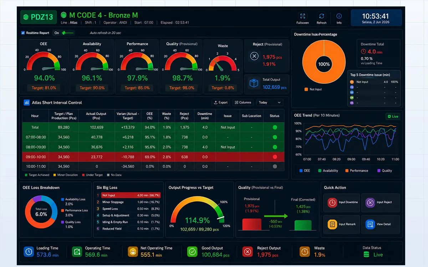The width and height of the screenshot is (428, 267).
Task: Click the Loading Time clock icon
Action: tap(29, 252)
